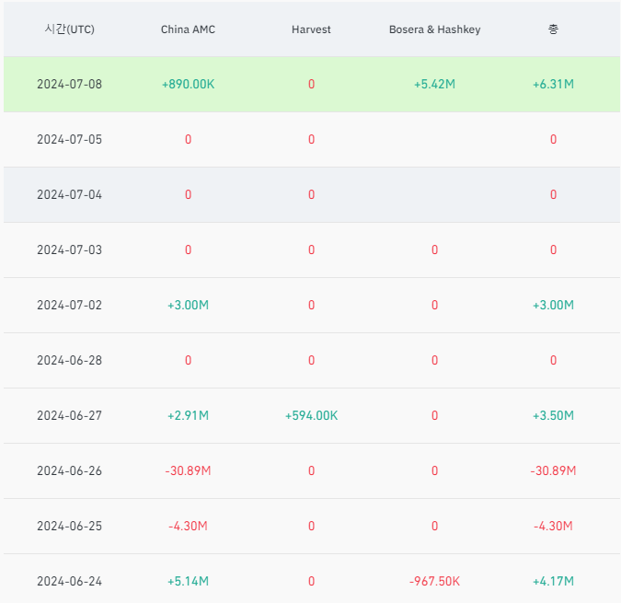
Task: Click total 0 in the 2024-07-04 row
Action: [553, 195]
